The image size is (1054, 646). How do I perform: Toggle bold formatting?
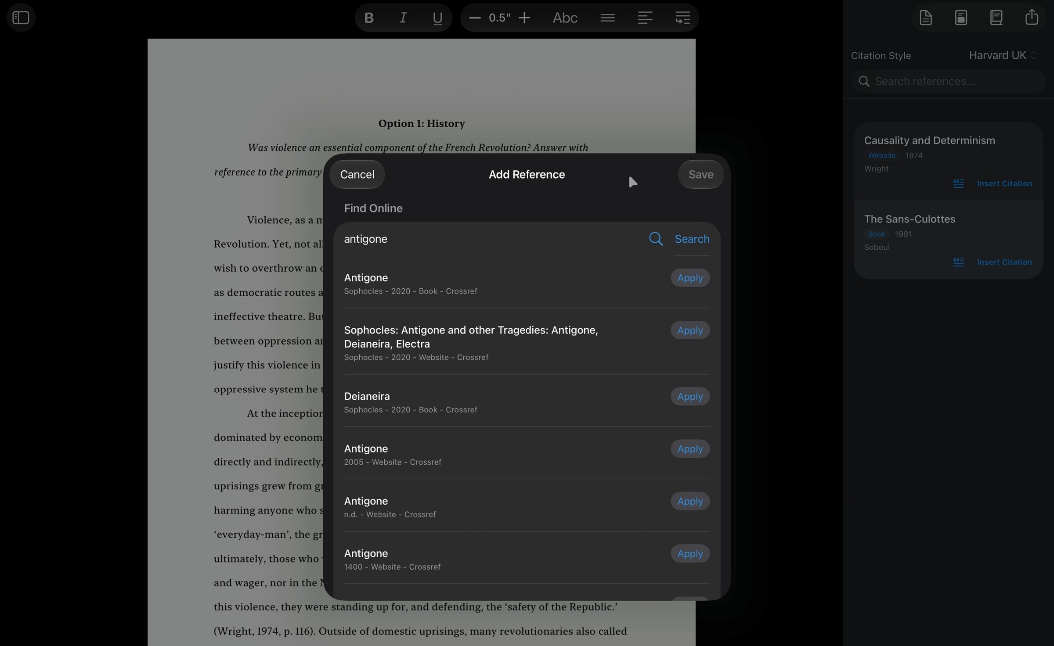tap(369, 18)
